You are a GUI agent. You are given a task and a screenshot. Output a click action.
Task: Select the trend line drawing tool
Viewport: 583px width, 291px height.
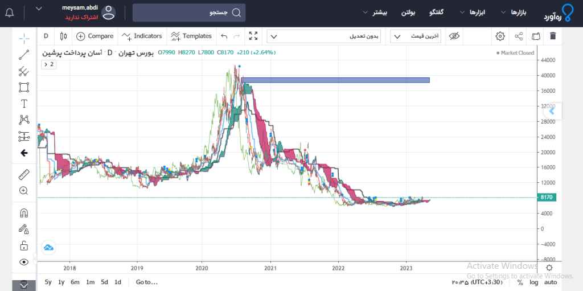24,55
